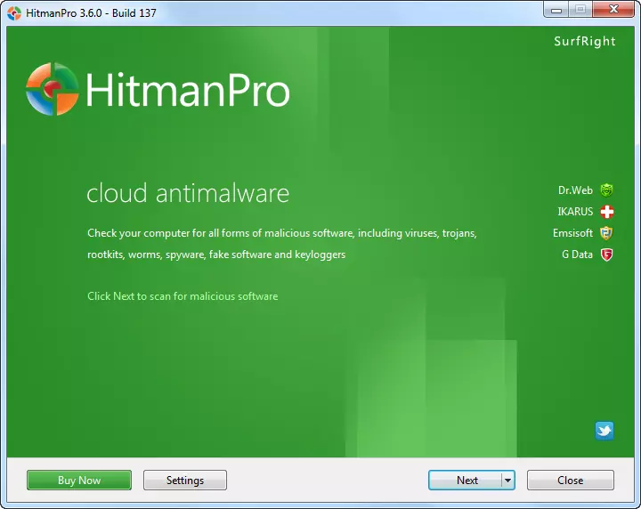This screenshot has width=641, height=509.
Task: Click the title bar HitmanPro app icon
Action: pyautogui.click(x=14, y=13)
